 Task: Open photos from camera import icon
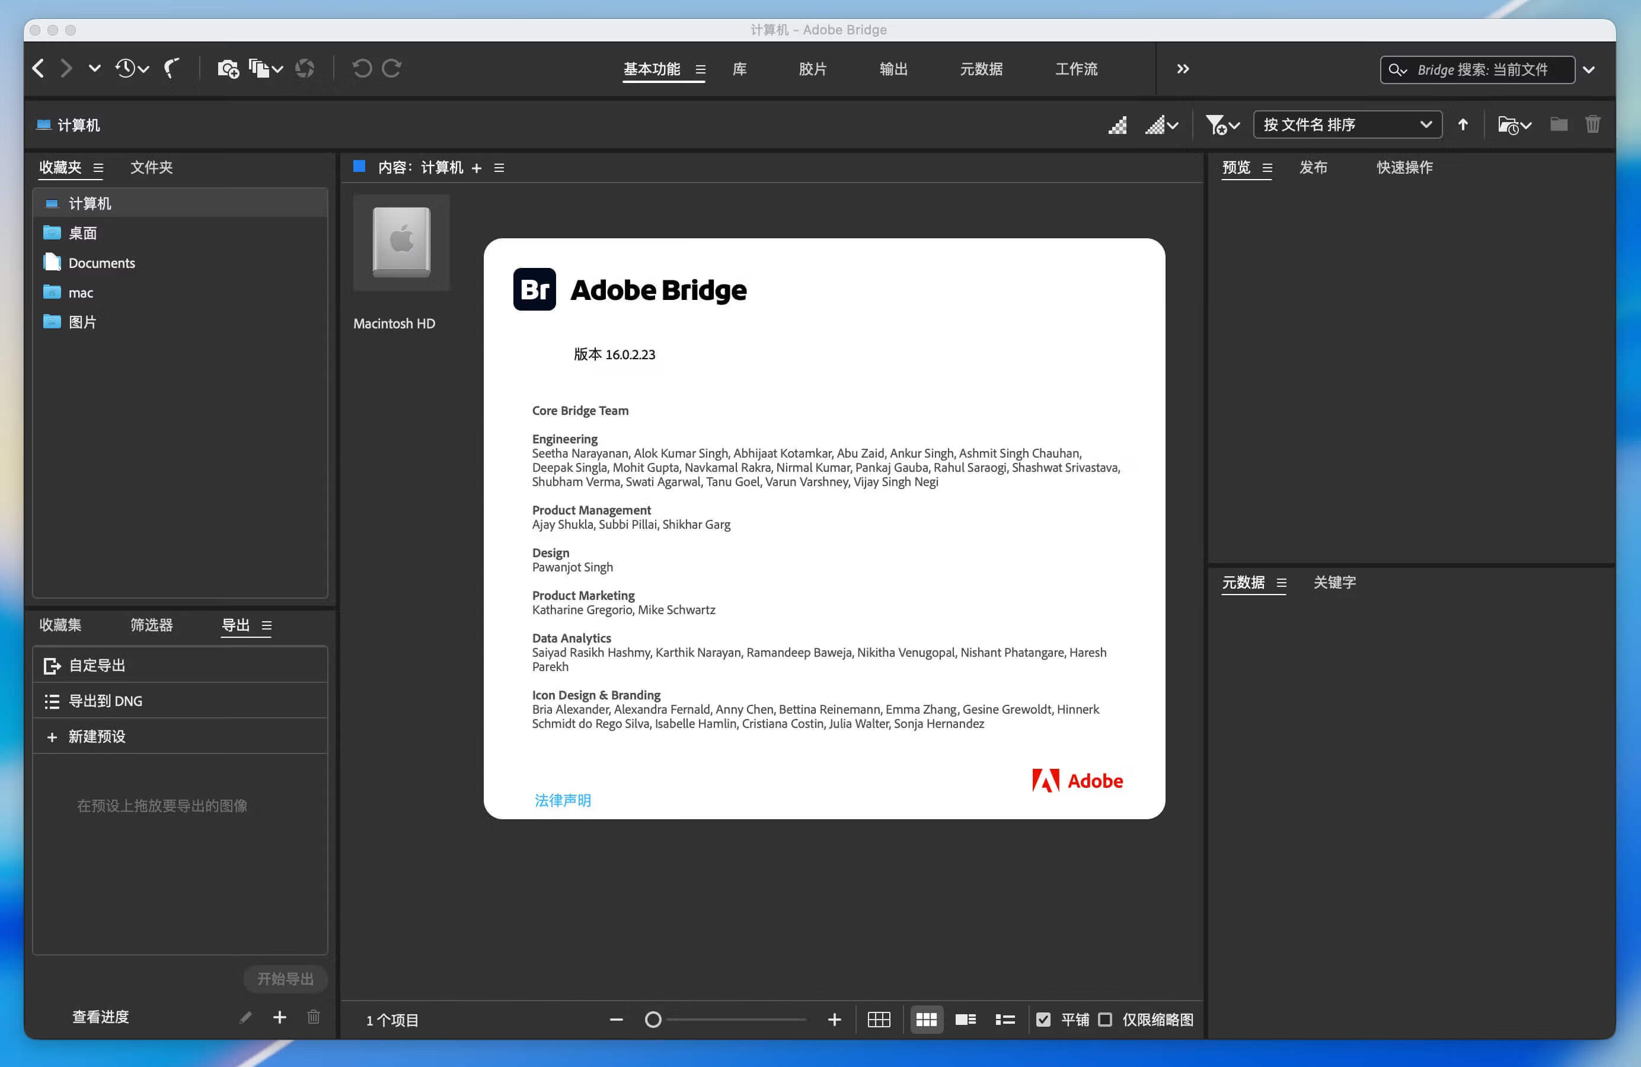(x=228, y=69)
